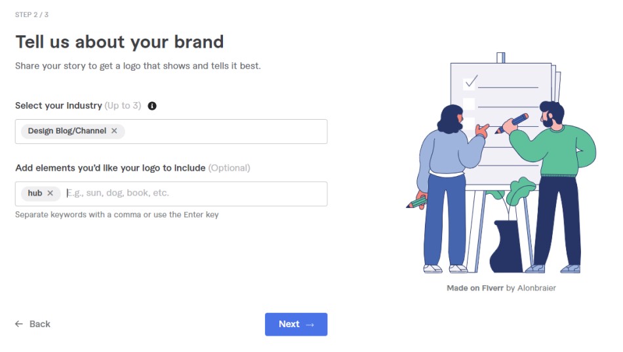Click the green pencil held by the woman
The width and height of the screenshot is (623, 352).
tap(416, 203)
